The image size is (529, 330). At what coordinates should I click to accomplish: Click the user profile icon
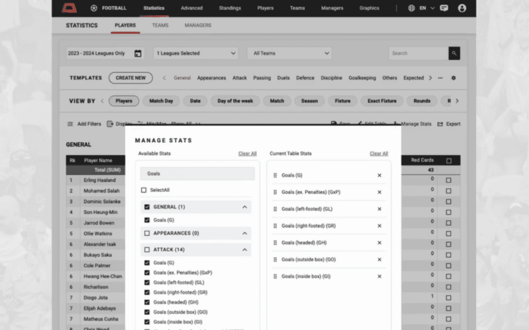462,8
